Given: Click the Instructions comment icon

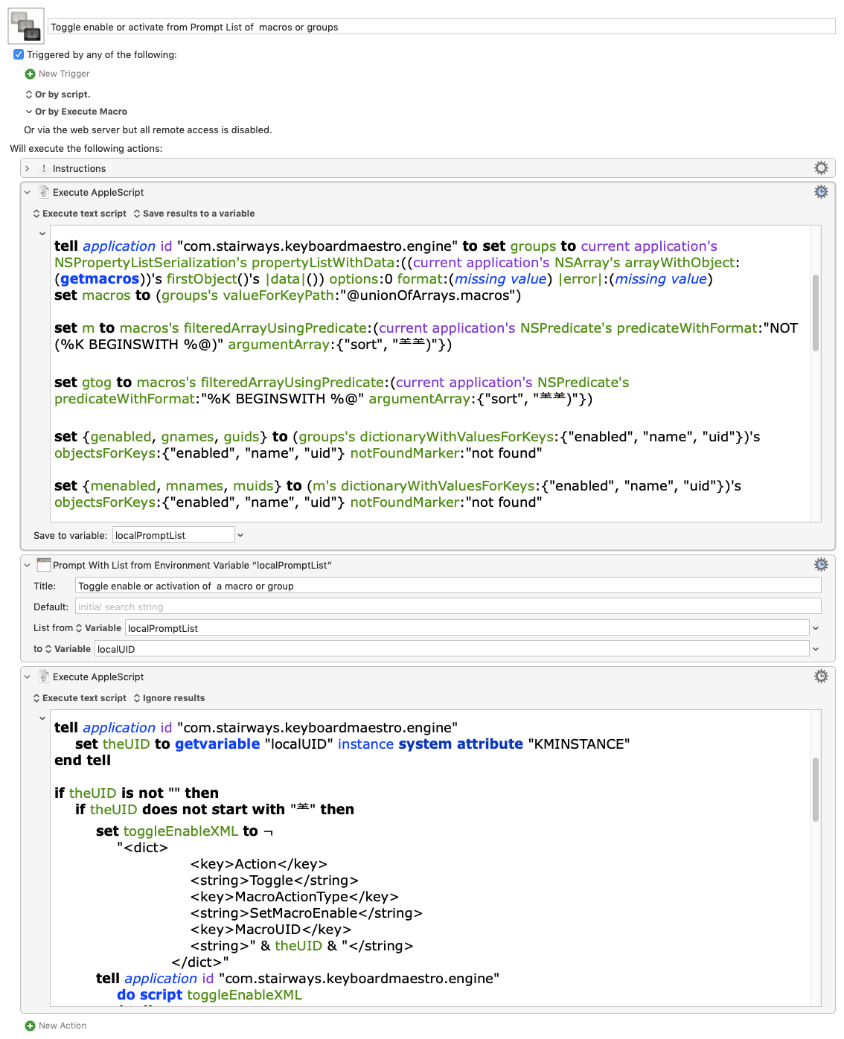Looking at the screenshot, I should pyautogui.click(x=43, y=168).
